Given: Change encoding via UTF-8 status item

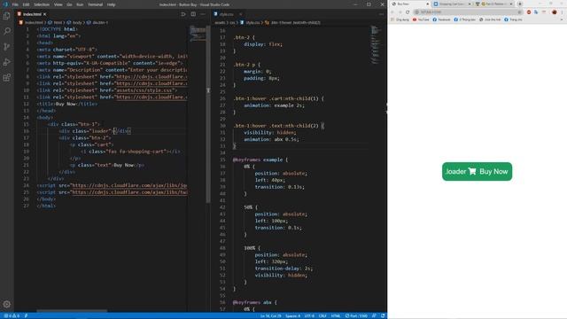Looking at the screenshot, I should coord(309,315).
